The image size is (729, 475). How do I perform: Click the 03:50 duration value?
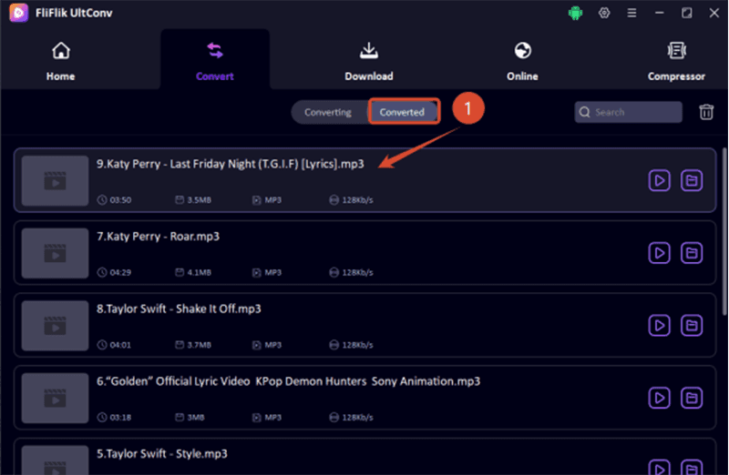pos(120,200)
